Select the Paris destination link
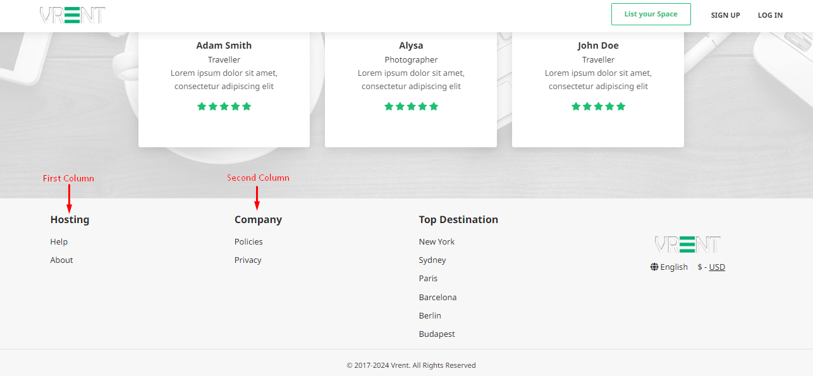Image resolution: width=813 pixels, height=376 pixels. coord(428,279)
